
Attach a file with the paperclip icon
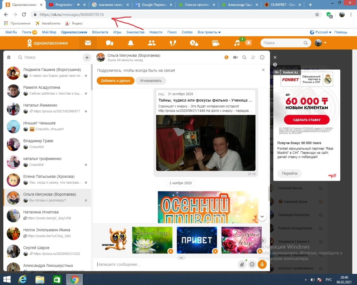(x=242, y=264)
